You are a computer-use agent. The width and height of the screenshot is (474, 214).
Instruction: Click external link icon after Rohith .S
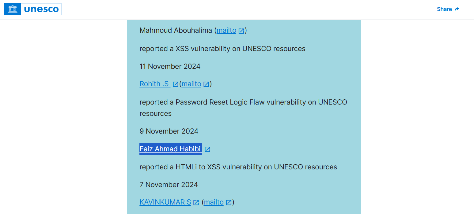[176, 84]
